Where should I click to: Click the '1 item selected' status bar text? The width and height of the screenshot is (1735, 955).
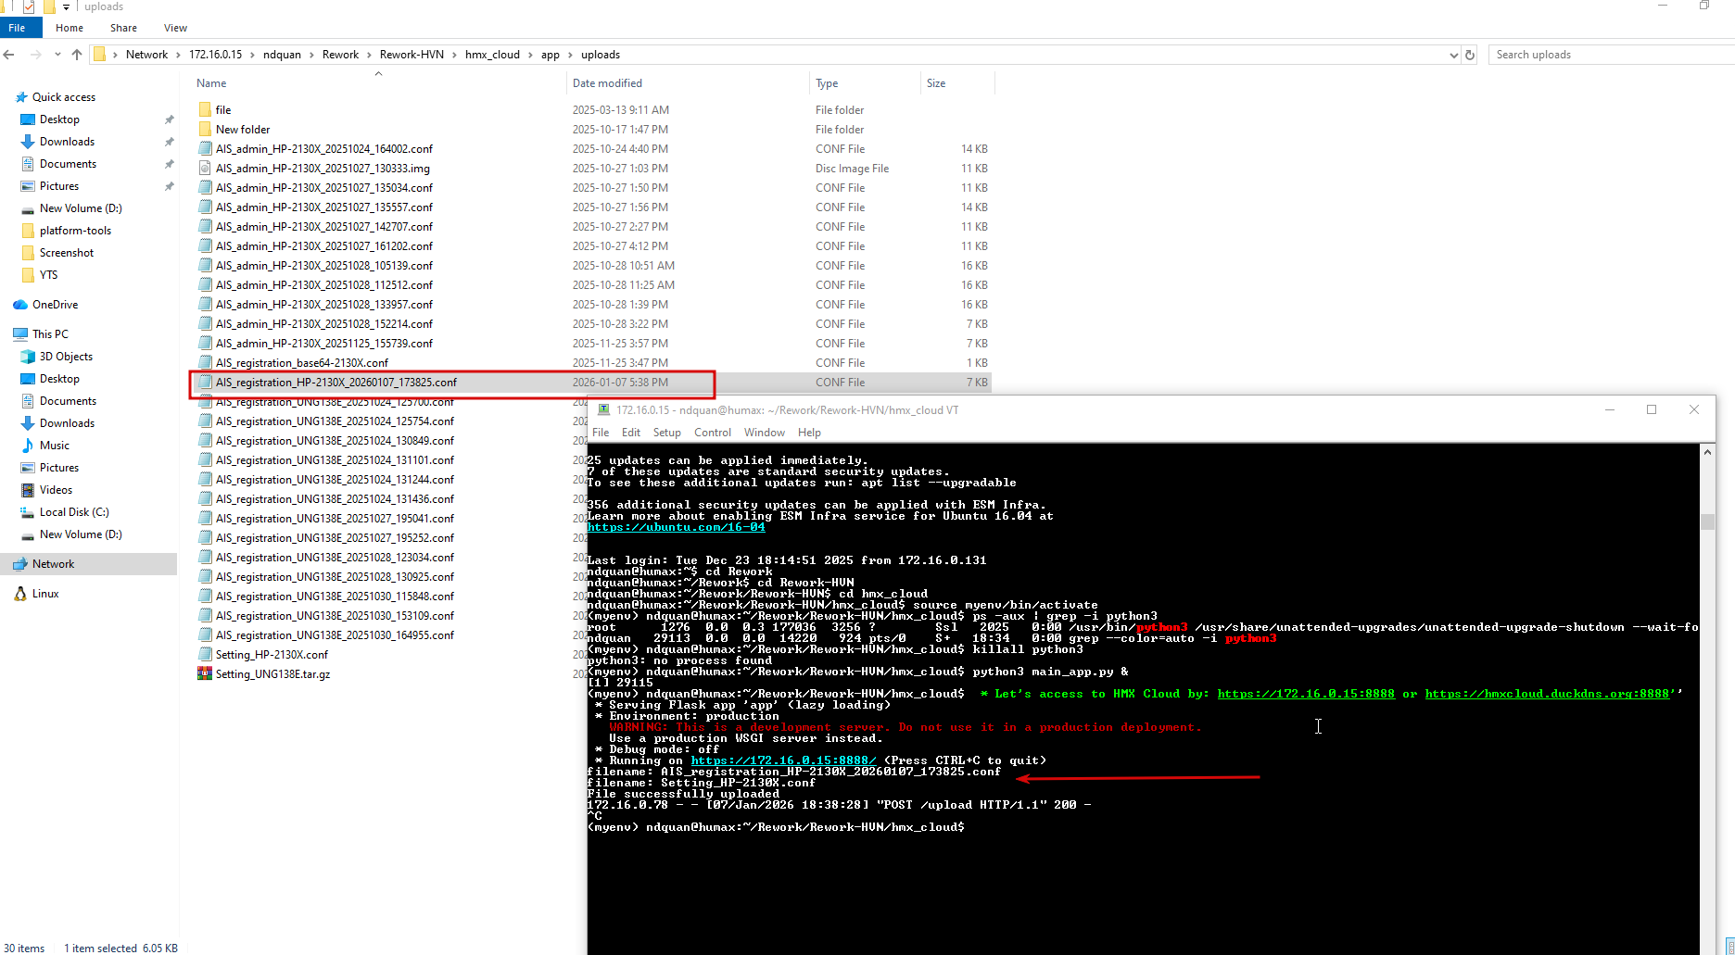[101, 948]
